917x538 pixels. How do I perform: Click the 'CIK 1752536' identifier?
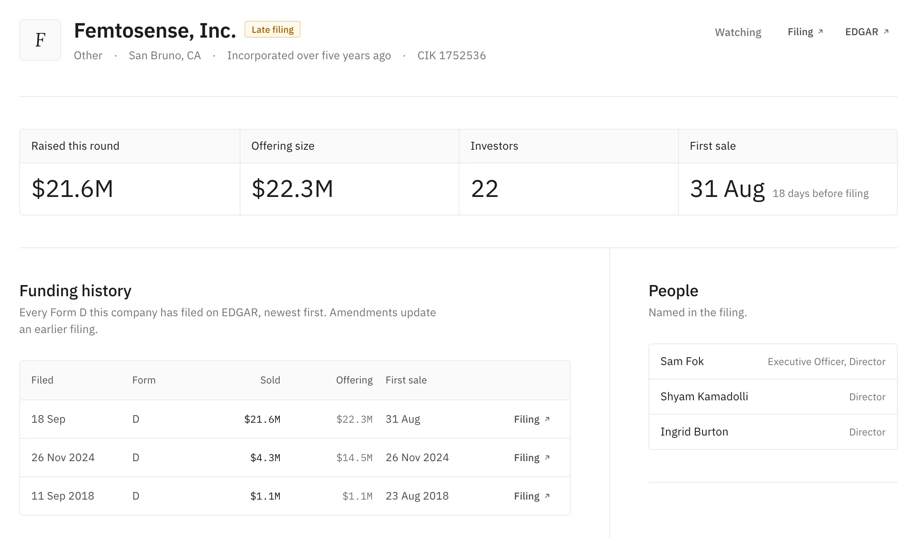452,55
